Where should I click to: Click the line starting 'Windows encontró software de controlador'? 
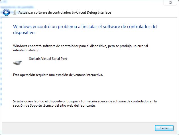[81, 46]
